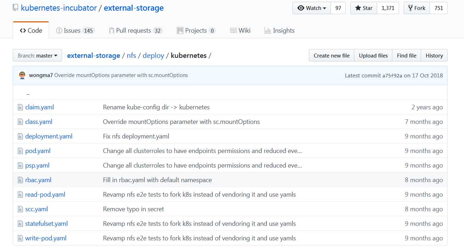Open the Insights tab

(279, 31)
